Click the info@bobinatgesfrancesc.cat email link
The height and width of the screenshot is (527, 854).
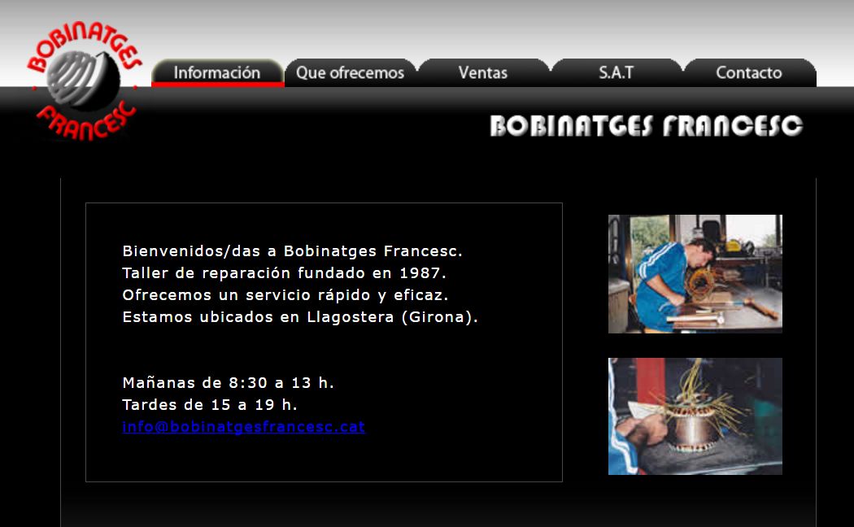(x=243, y=427)
